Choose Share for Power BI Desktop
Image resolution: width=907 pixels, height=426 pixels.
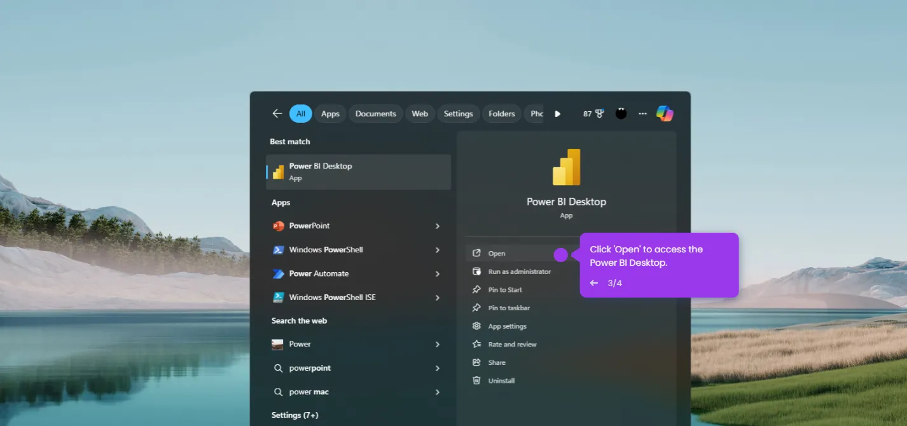pos(497,362)
